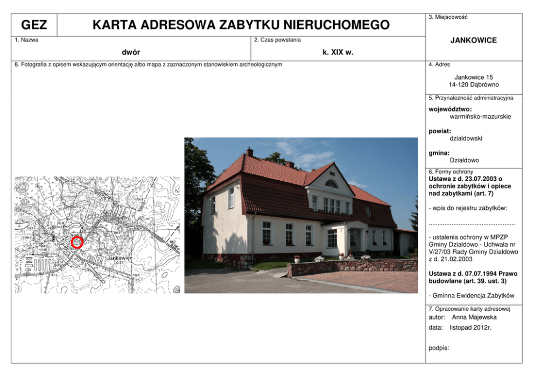Screen dimensions: 534x377
Task: Click the author name 'Anna Majewska'
Action: 474,317
